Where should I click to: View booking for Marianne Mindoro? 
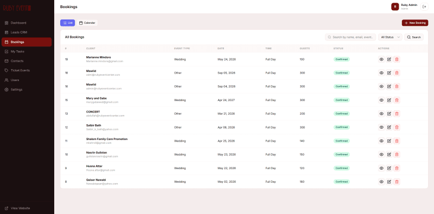click(x=381, y=59)
